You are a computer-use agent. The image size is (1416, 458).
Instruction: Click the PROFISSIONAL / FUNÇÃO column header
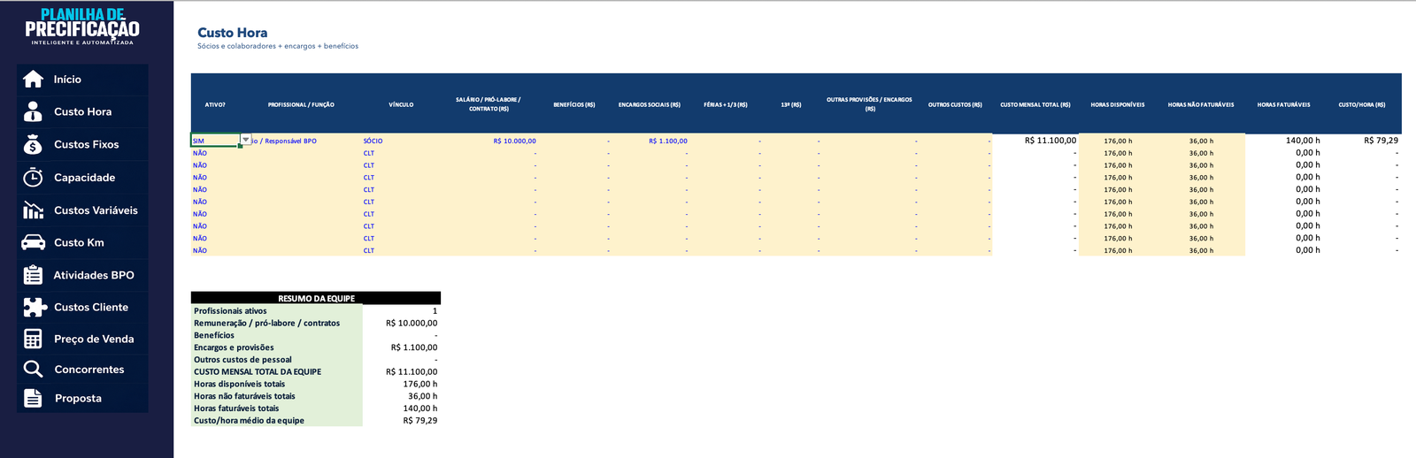[x=301, y=104]
